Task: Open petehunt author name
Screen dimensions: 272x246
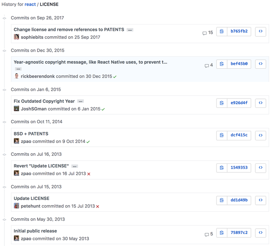Action: [31, 206]
